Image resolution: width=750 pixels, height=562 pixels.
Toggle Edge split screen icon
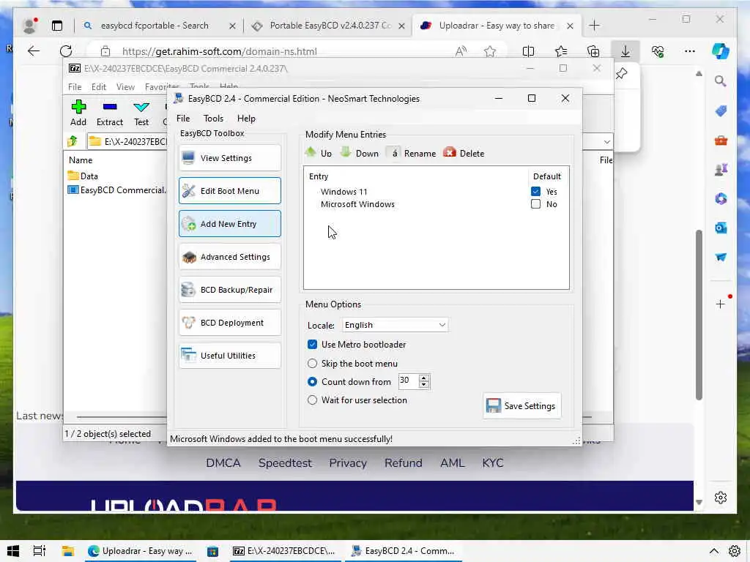pos(528,51)
